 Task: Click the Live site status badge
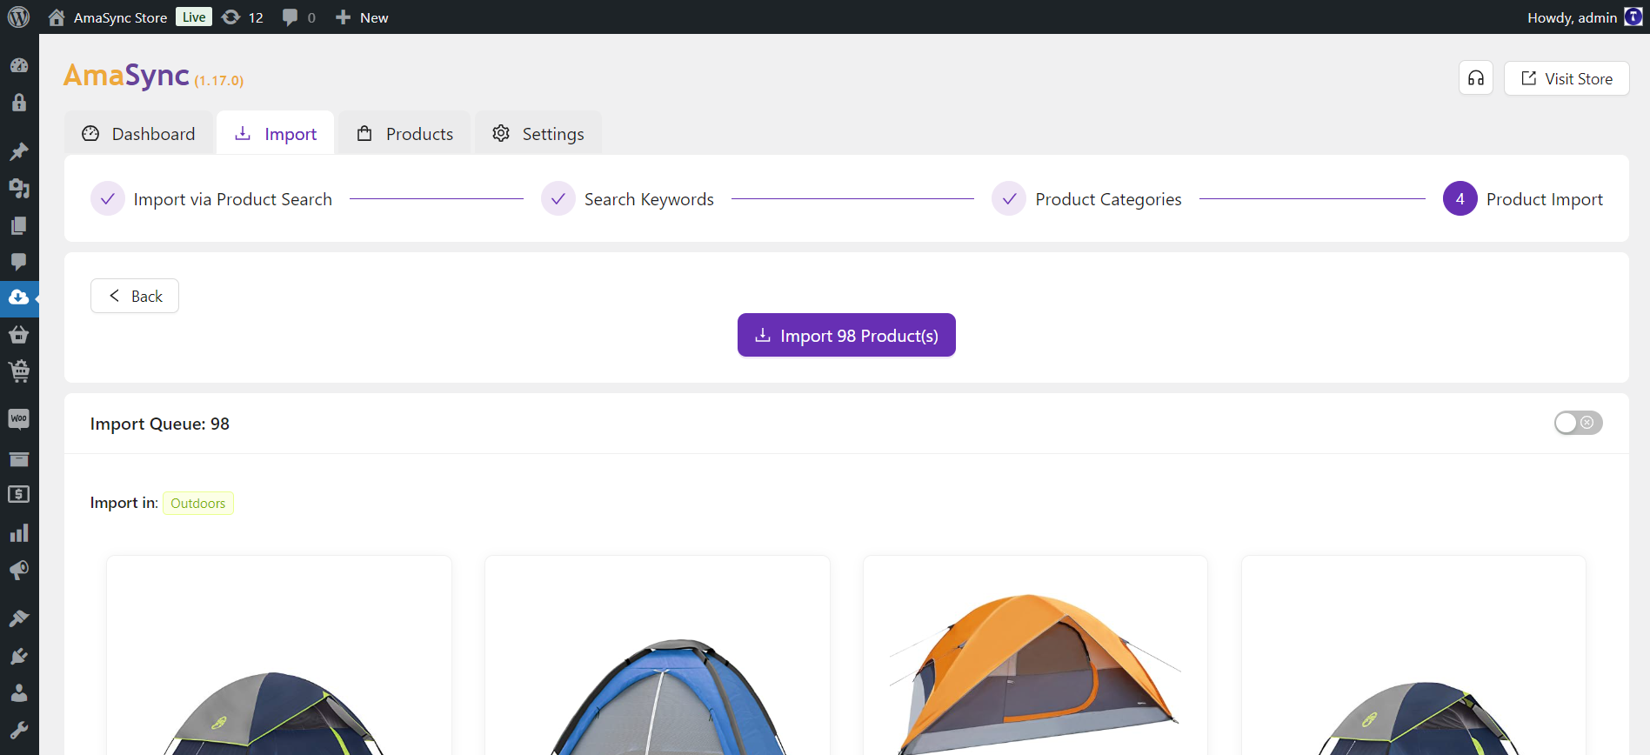(194, 17)
